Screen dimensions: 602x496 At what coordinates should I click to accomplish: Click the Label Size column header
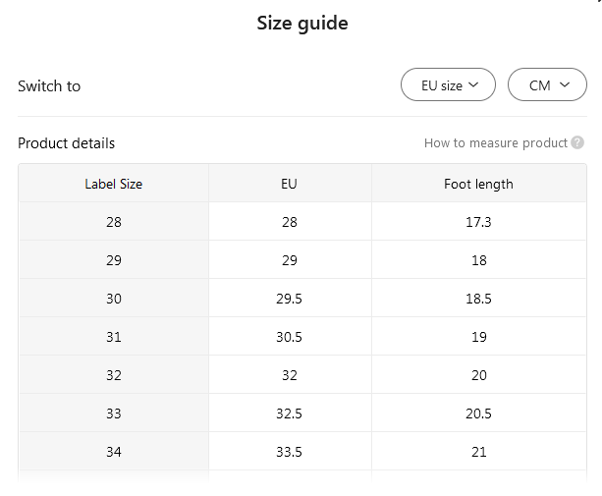pos(114,184)
